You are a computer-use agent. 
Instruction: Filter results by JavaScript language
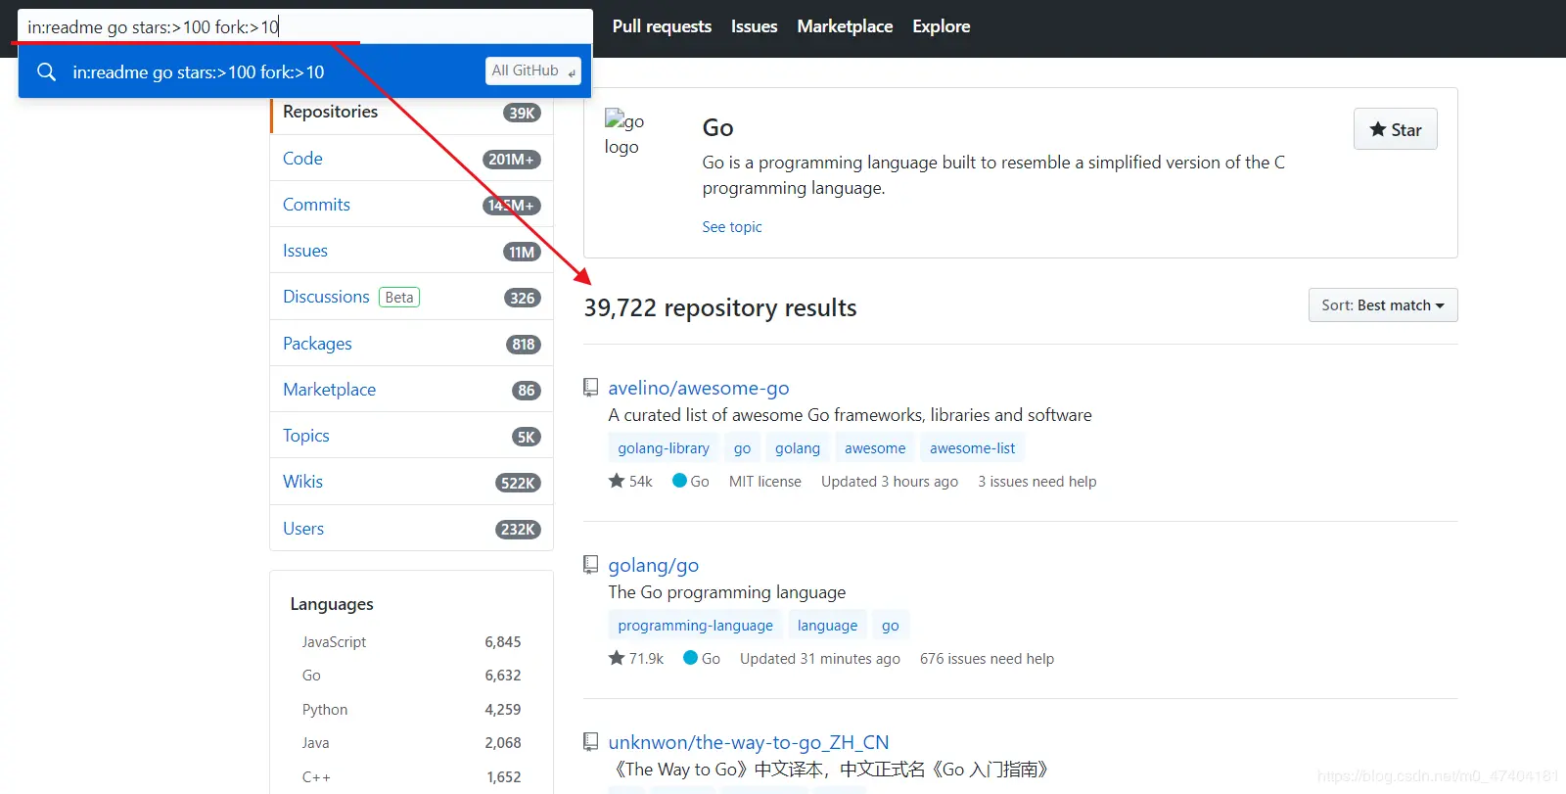tap(411, 642)
